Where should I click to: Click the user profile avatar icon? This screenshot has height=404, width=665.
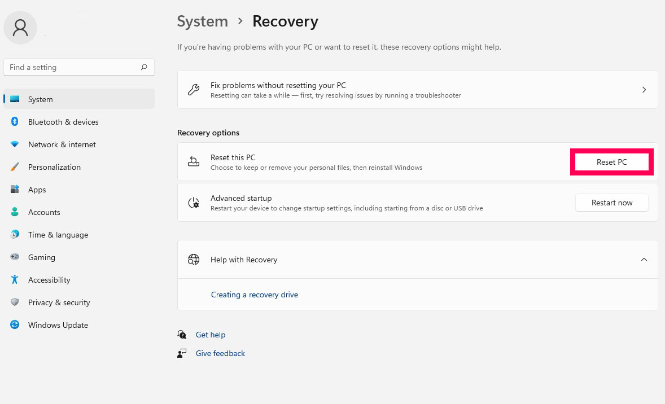click(x=20, y=28)
